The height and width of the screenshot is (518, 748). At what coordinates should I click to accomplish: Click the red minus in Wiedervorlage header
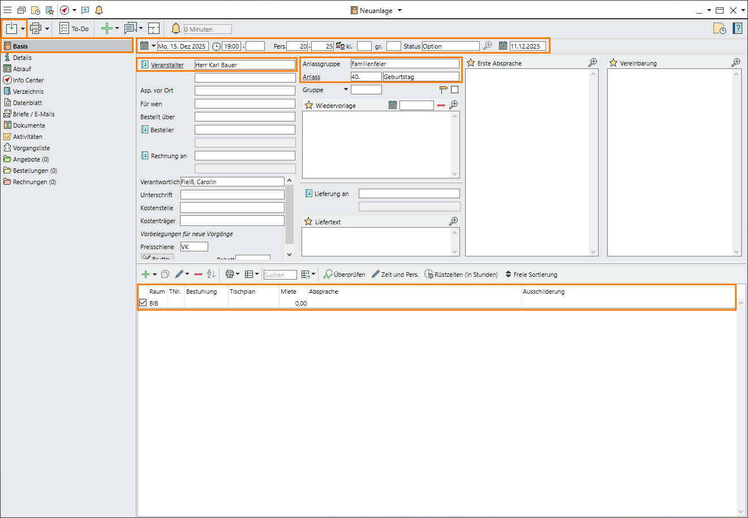coord(441,105)
